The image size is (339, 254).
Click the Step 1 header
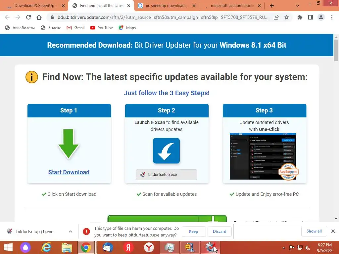(69, 110)
